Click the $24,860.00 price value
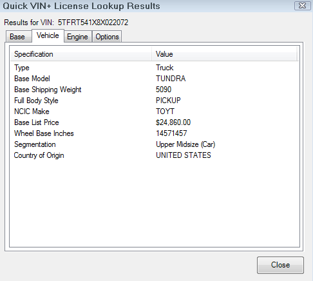 pos(173,122)
